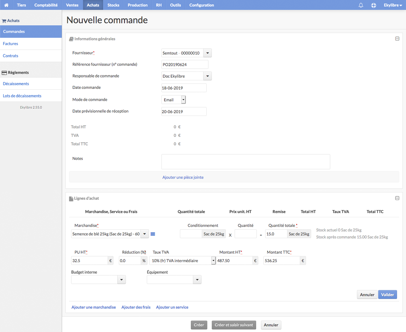Select Commandes in the sidebar
The image size is (406, 332).
(31, 32)
